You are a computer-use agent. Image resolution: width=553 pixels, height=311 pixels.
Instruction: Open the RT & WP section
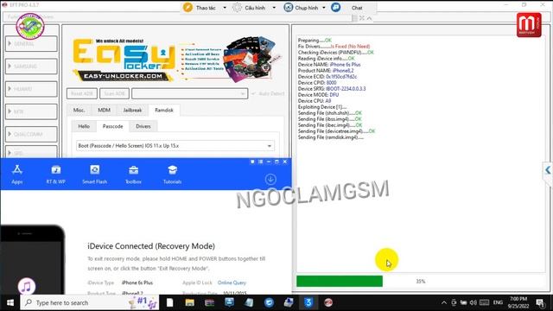click(55, 175)
